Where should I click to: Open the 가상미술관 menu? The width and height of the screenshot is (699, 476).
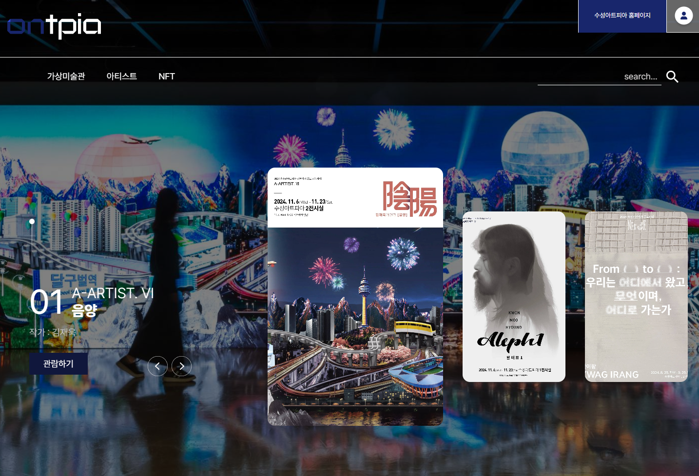coord(66,76)
